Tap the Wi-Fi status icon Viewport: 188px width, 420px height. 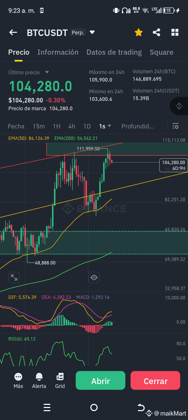[x=145, y=11]
